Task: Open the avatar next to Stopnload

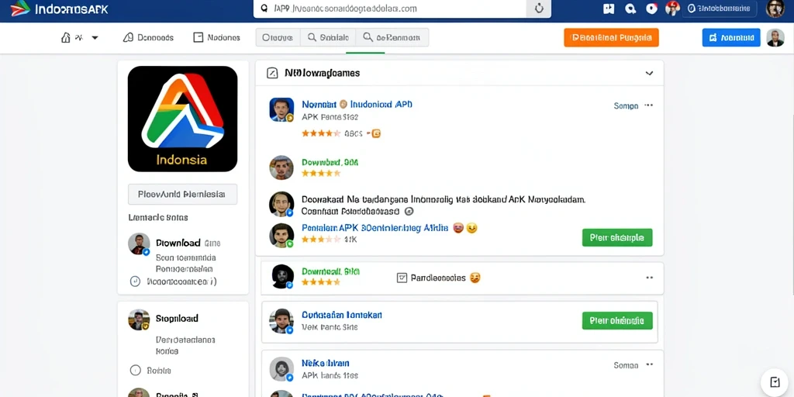Action: pyautogui.click(x=139, y=319)
